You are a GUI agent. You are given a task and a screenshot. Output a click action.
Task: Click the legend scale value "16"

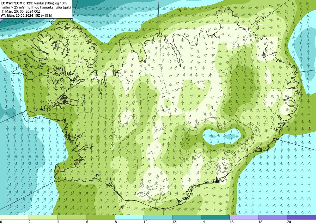232,222
